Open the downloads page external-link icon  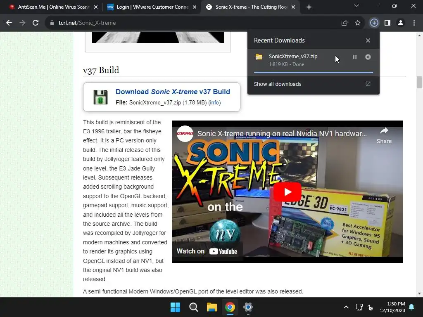pos(368,84)
